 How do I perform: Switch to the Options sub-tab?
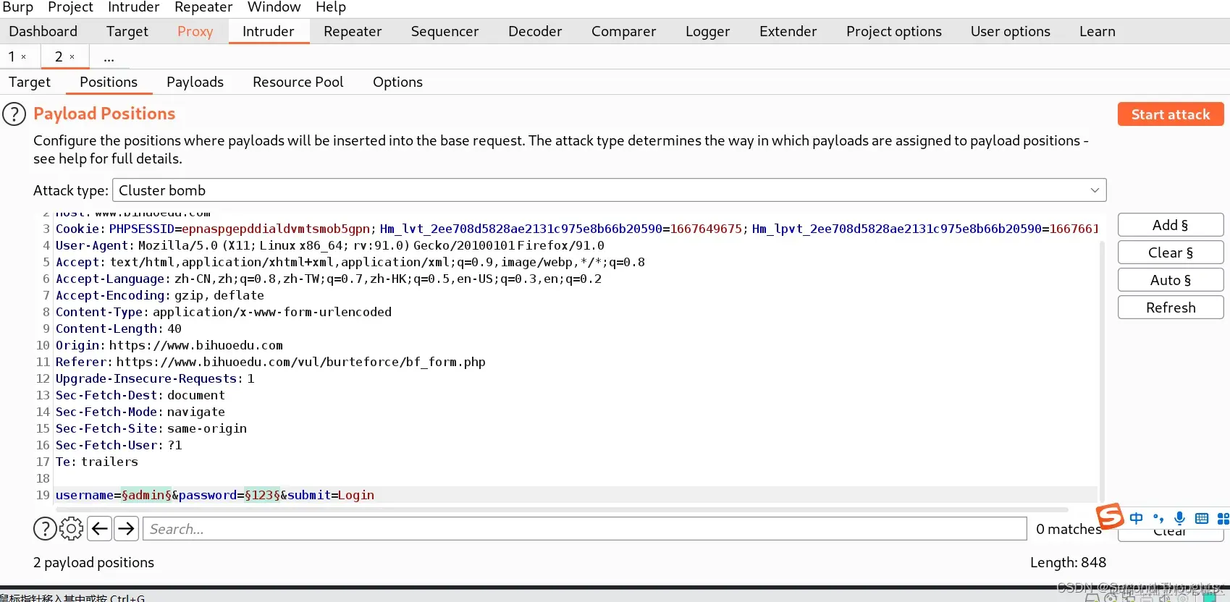pyautogui.click(x=397, y=82)
